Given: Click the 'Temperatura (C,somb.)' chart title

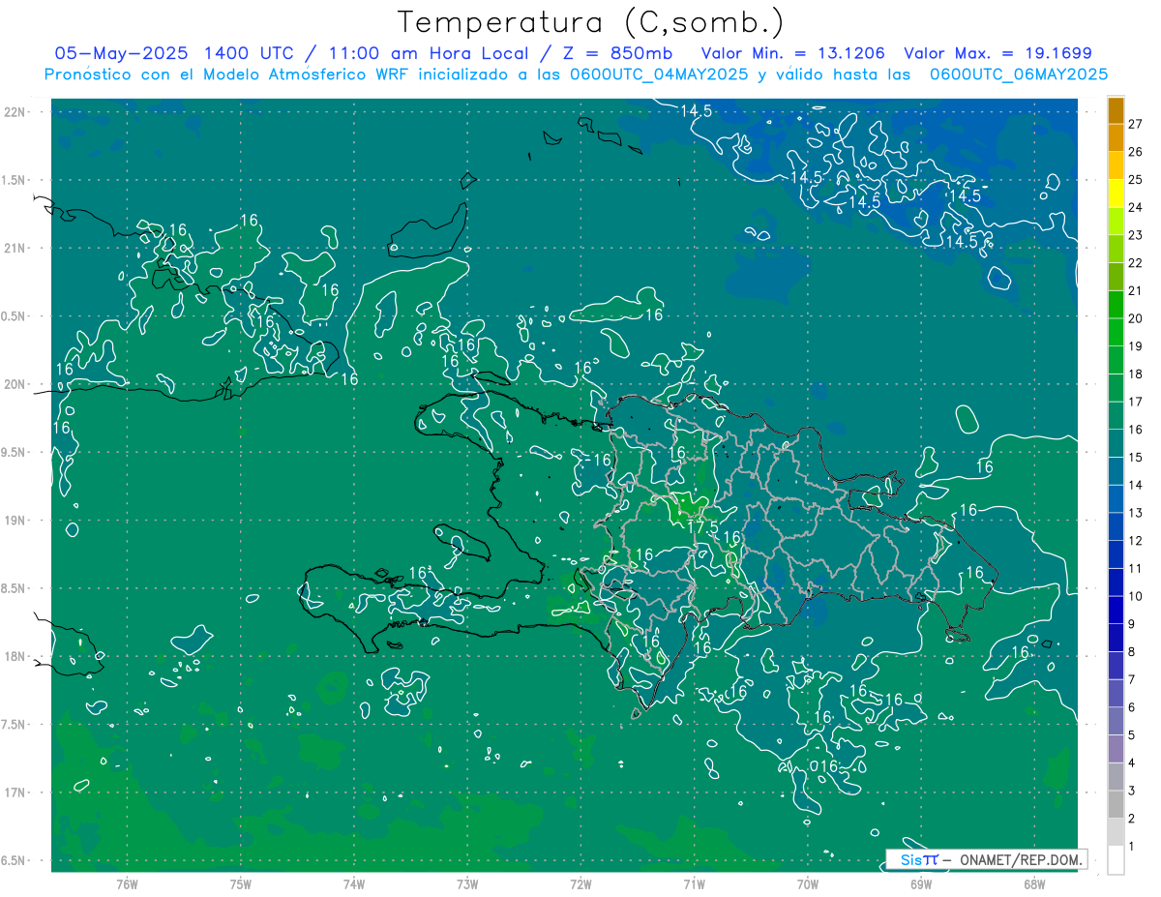Looking at the screenshot, I should tap(591, 23).
